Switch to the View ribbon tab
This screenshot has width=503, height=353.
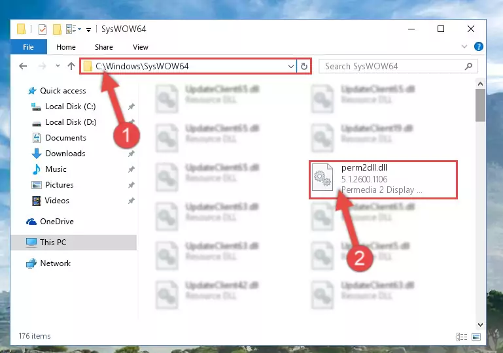(x=141, y=47)
